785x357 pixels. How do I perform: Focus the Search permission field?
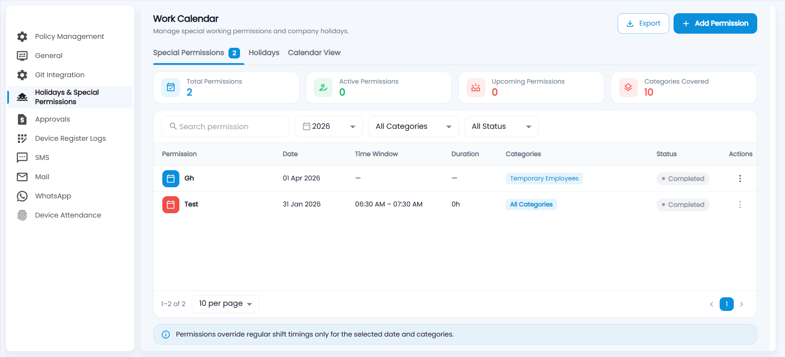pos(225,127)
